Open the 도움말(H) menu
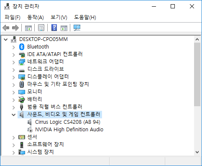Image resolution: width=202 pixels, height=166 pixels. tap(85, 18)
